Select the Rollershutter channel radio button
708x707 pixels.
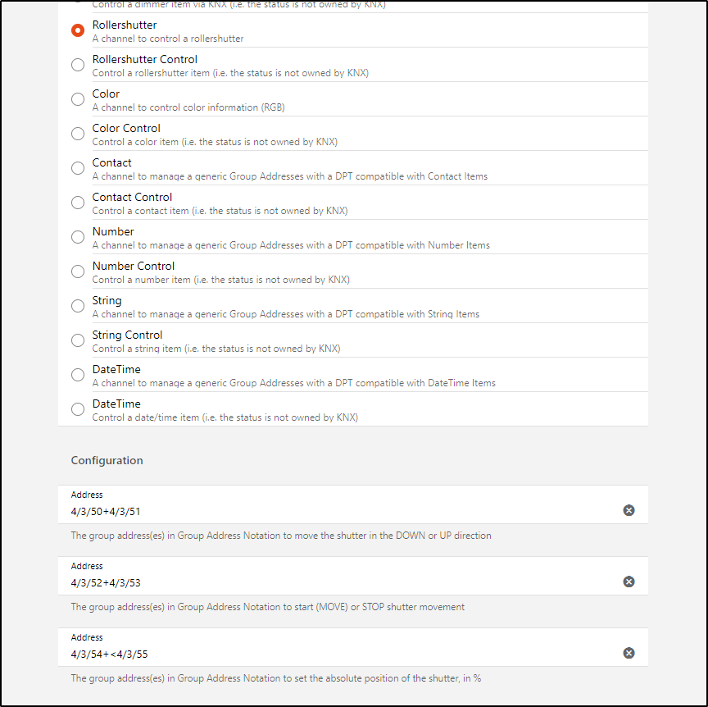[x=78, y=30]
